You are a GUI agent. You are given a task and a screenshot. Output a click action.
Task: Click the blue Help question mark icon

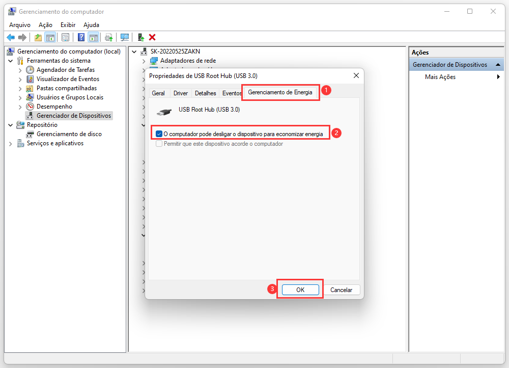click(81, 37)
